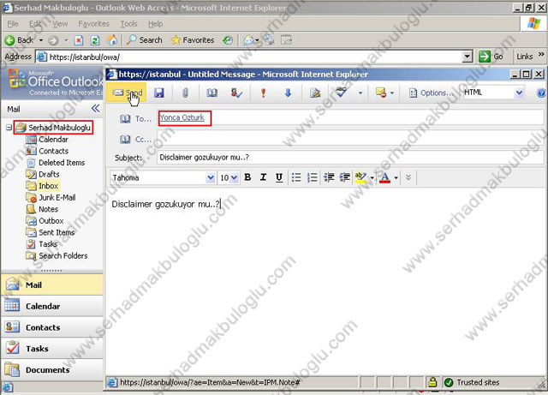
Task: Open font color dropdown arrow
Action: [396, 177]
